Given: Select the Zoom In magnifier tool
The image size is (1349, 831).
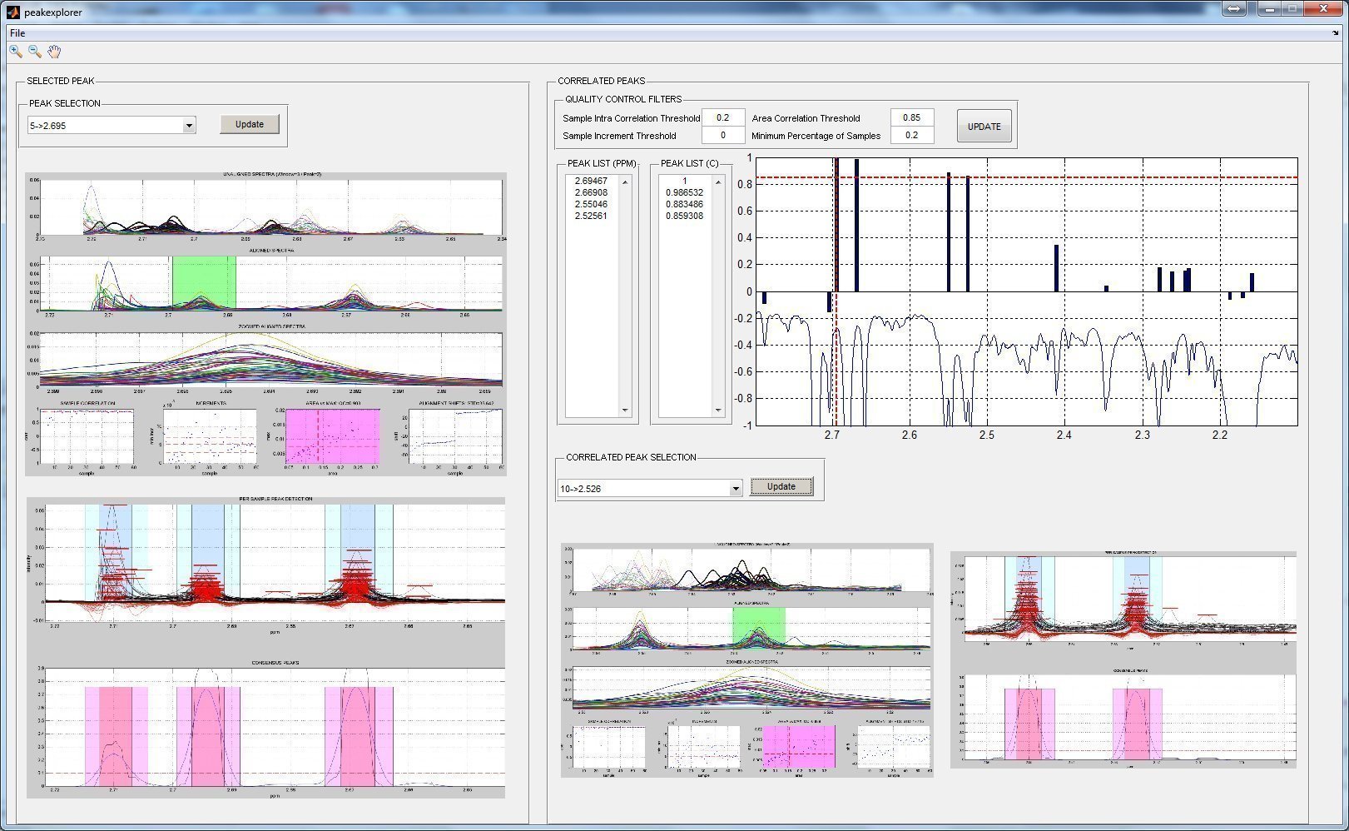Looking at the screenshot, I should 15,52.
